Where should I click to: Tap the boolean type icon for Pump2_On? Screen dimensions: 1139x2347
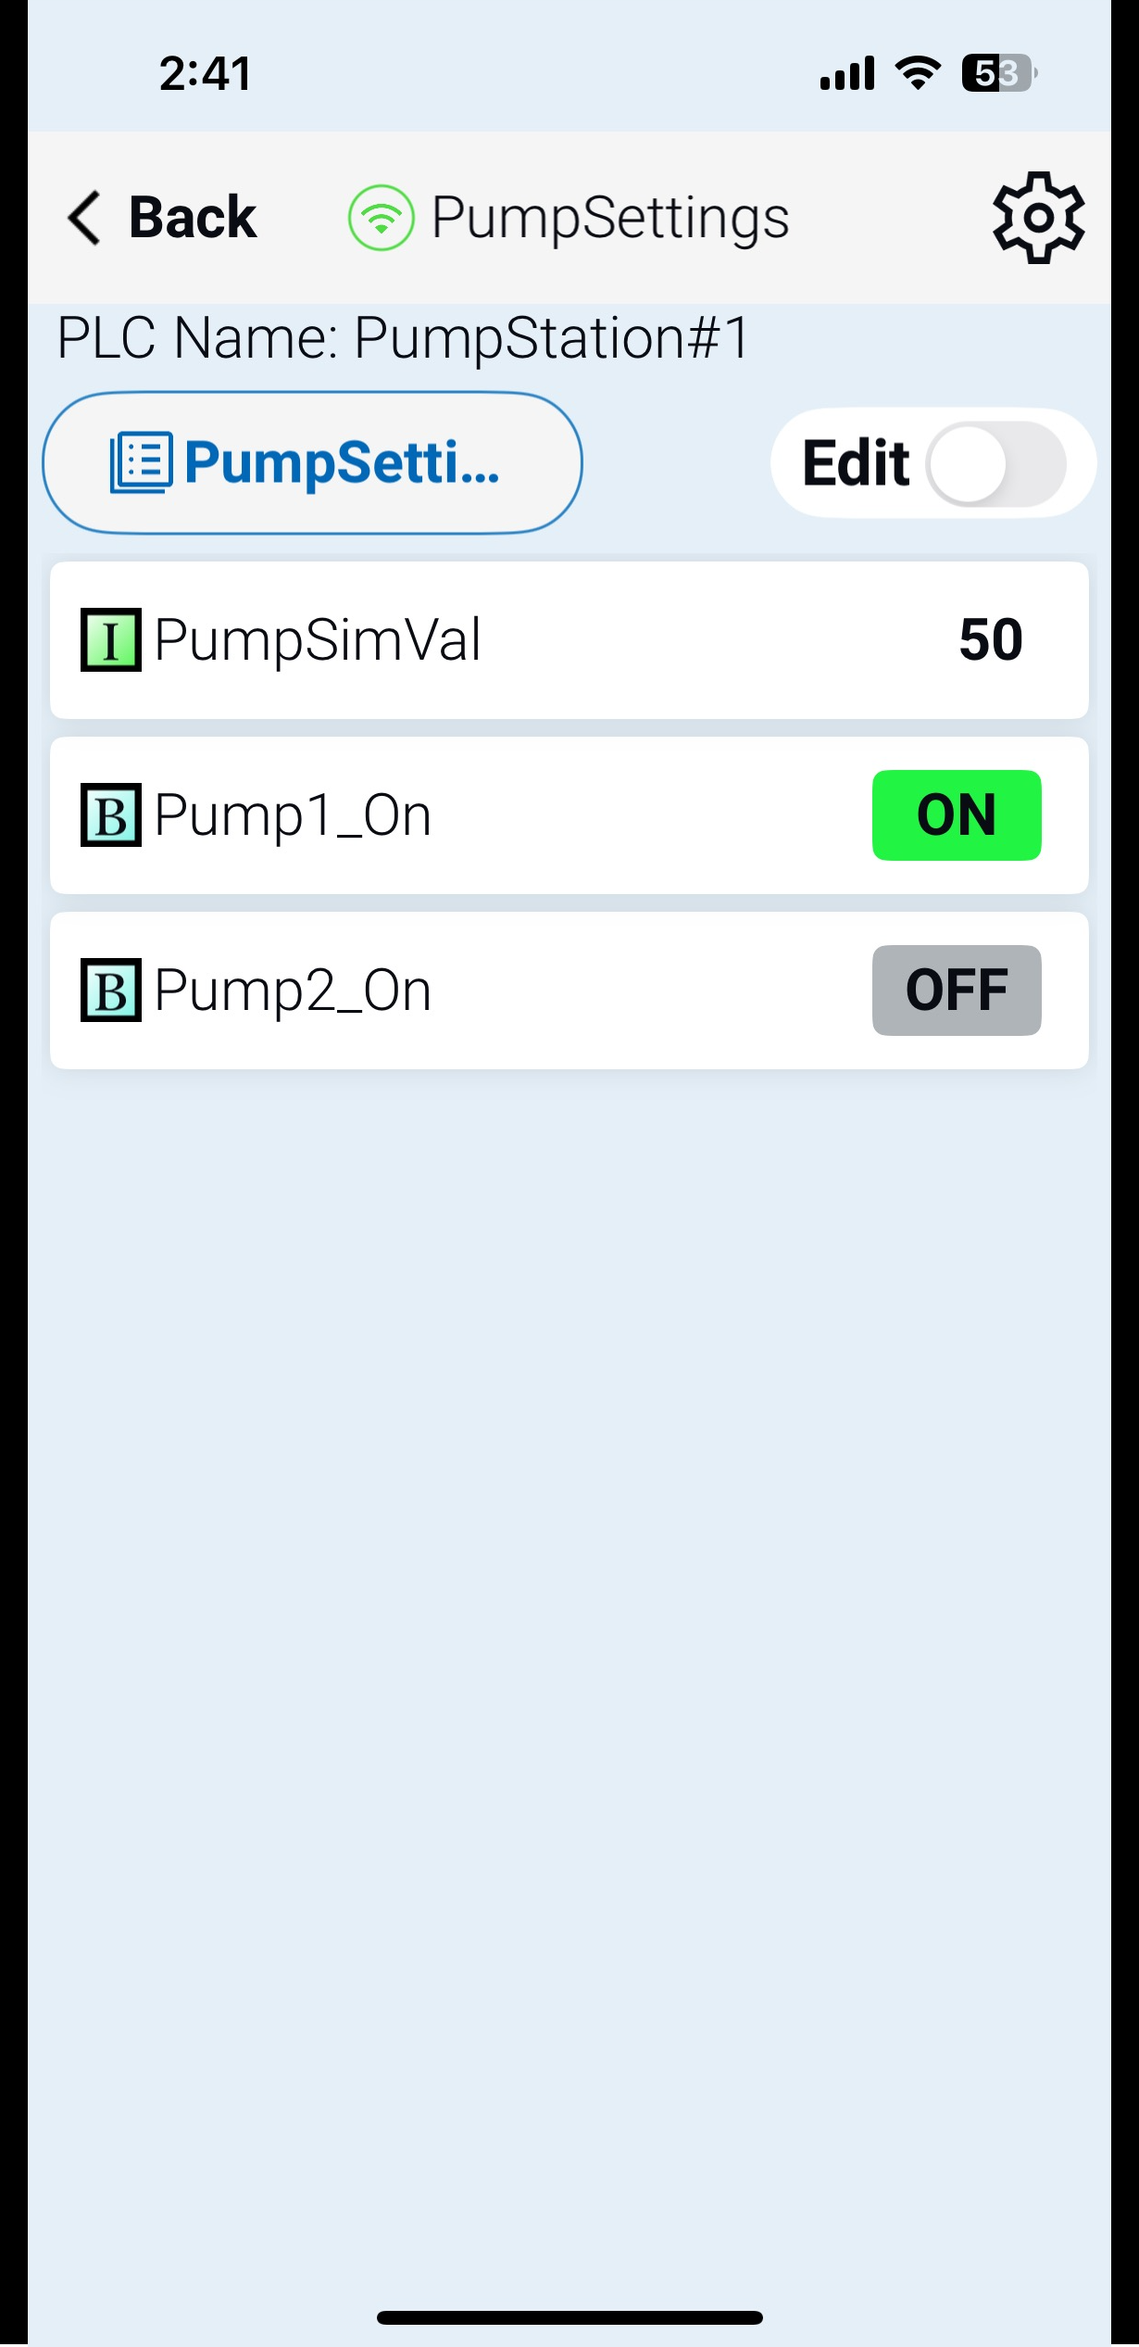click(111, 991)
